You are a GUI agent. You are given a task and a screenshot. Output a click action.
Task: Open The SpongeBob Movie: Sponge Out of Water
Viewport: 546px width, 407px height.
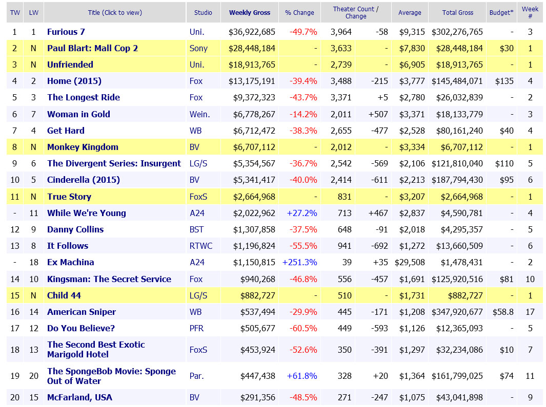click(111, 376)
